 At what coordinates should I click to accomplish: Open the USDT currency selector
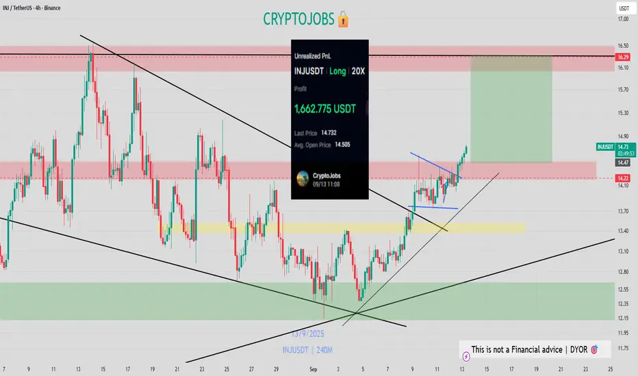(x=624, y=8)
